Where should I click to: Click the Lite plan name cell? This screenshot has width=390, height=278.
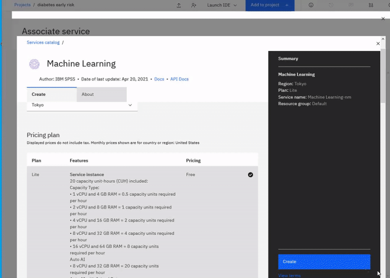35,174
